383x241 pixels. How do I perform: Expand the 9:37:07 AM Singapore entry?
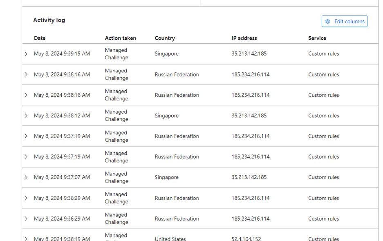26,177
